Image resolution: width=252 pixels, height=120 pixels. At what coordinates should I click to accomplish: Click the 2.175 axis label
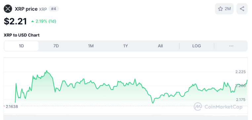tap(240, 100)
